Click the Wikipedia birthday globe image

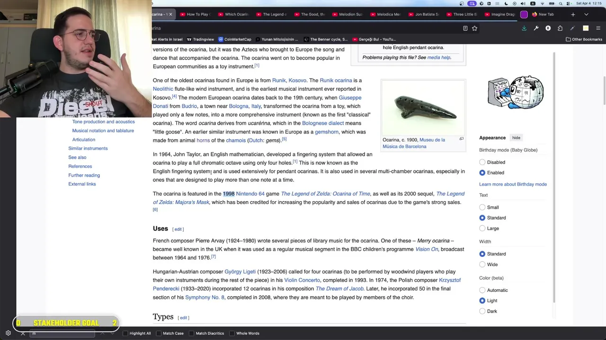click(516, 93)
